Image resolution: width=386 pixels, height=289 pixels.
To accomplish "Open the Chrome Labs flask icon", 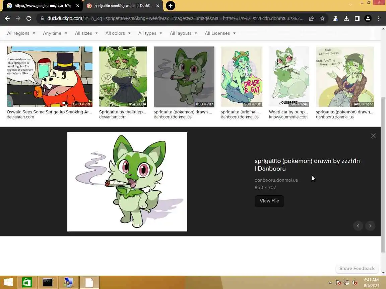I will pyautogui.click(x=335, y=18).
